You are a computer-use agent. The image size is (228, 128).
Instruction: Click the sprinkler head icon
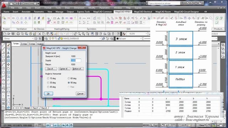coord(80,18)
